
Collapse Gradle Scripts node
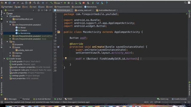4,59
